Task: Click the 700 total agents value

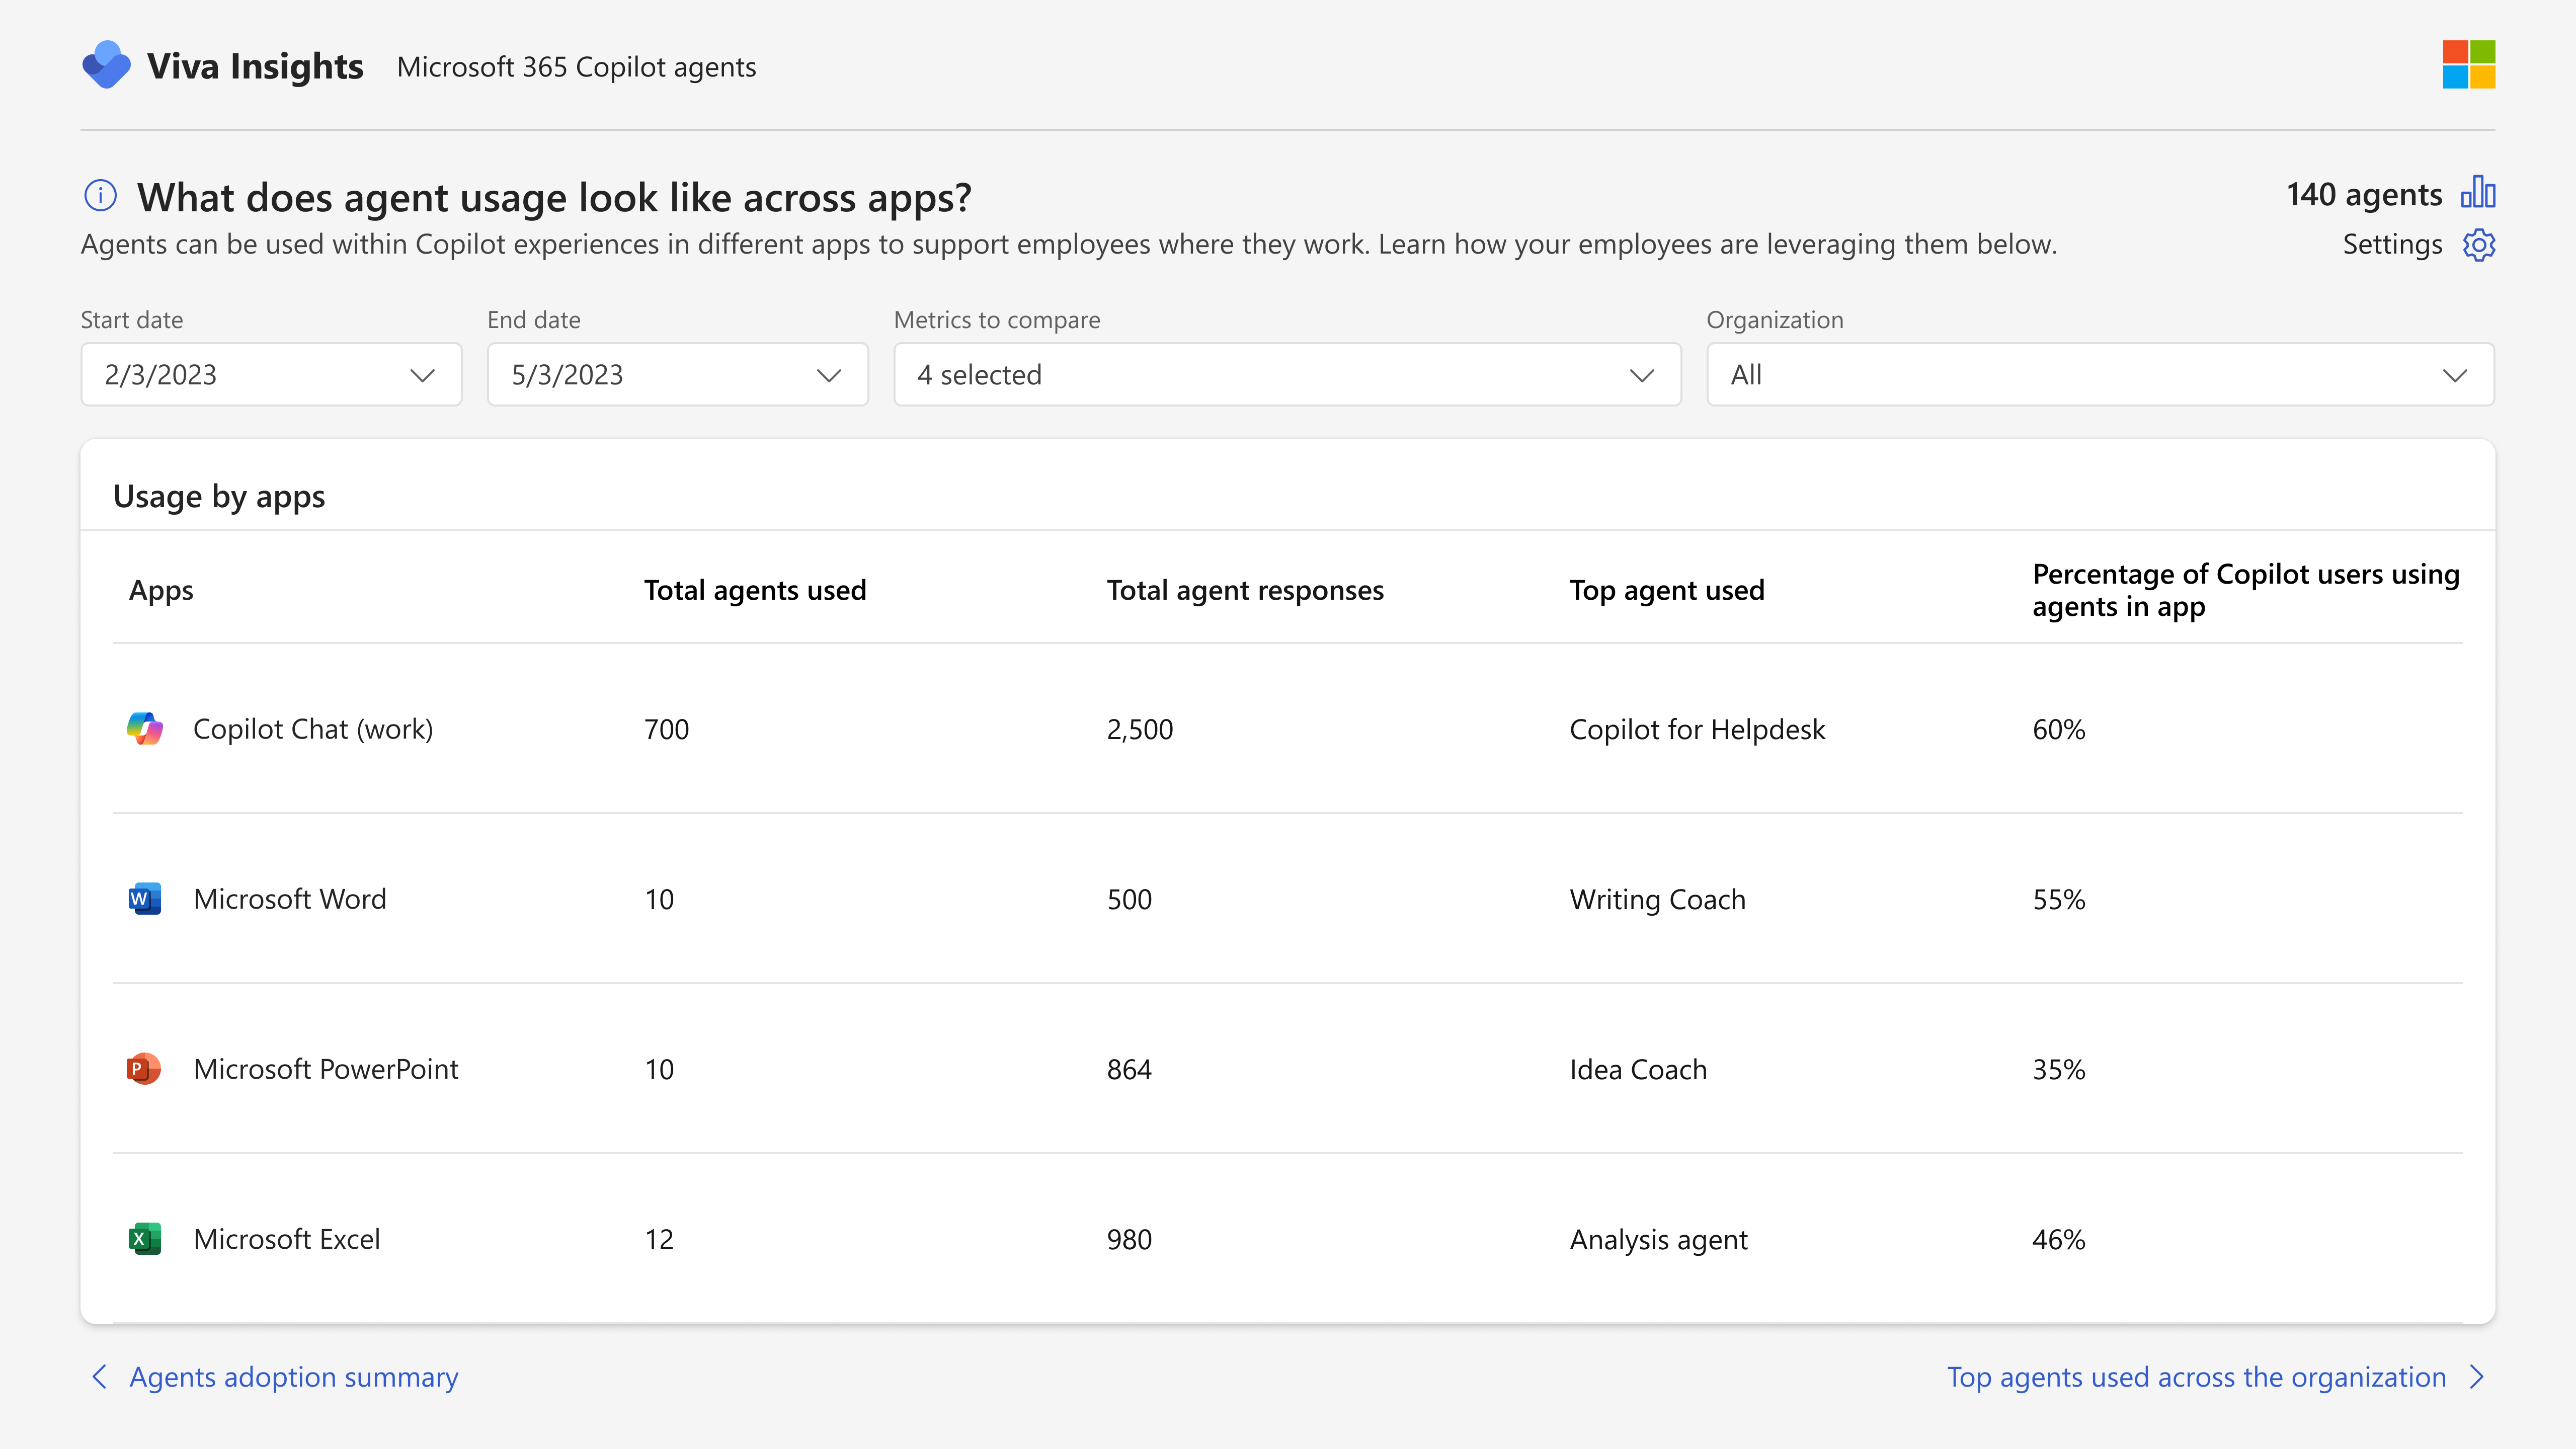Action: (x=667, y=729)
